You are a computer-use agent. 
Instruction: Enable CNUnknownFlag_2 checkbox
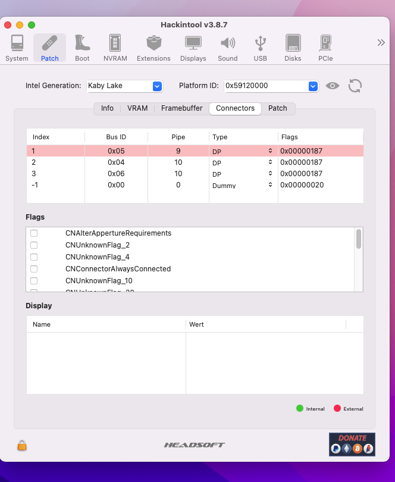34,245
